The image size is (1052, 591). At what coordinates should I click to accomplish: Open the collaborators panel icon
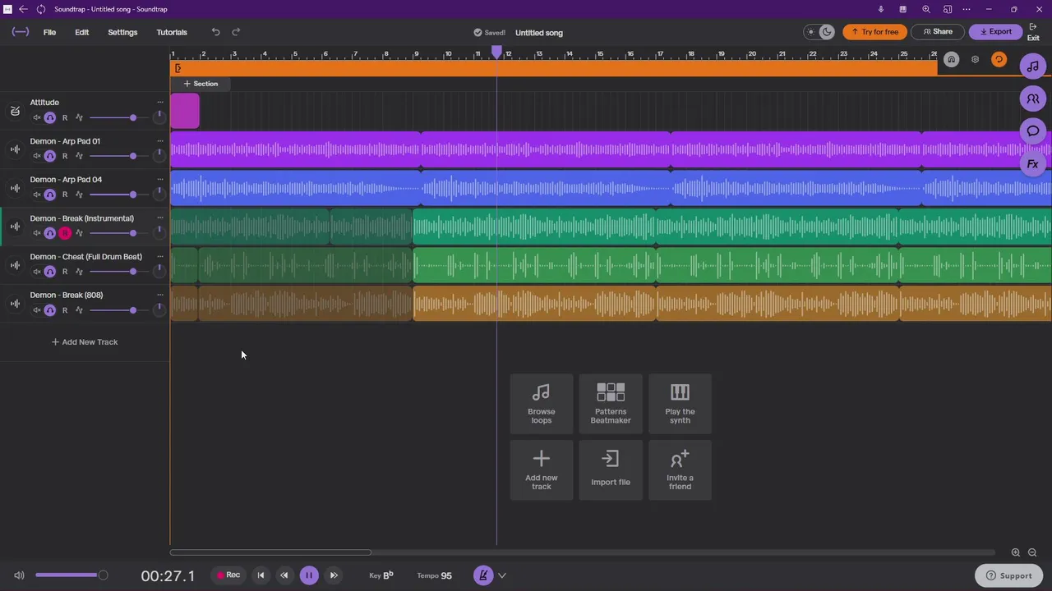point(1033,98)
